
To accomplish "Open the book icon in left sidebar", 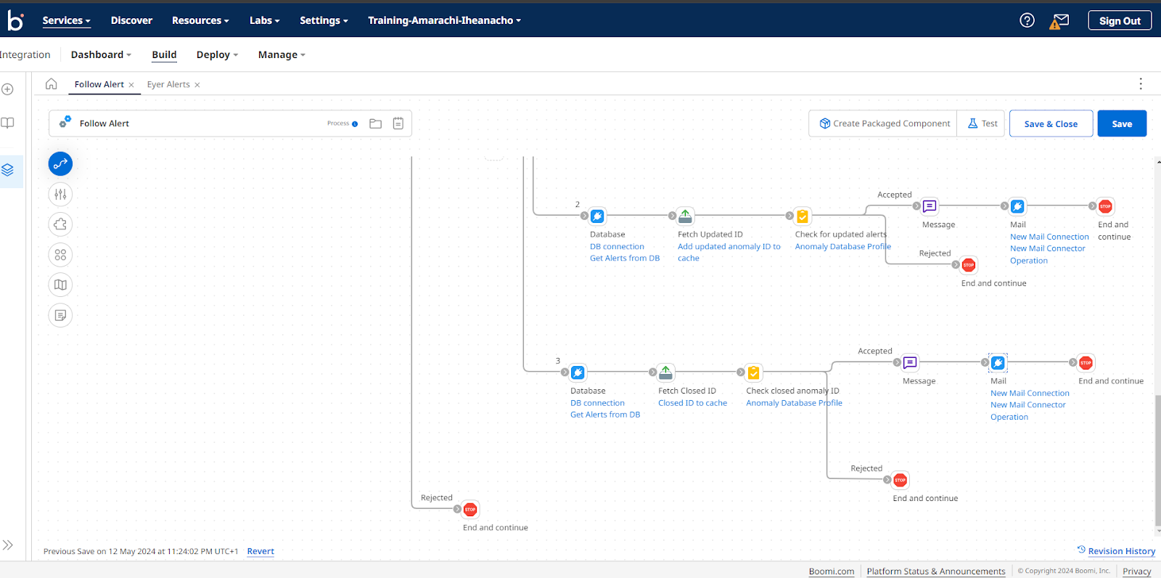I will point(8,123).
